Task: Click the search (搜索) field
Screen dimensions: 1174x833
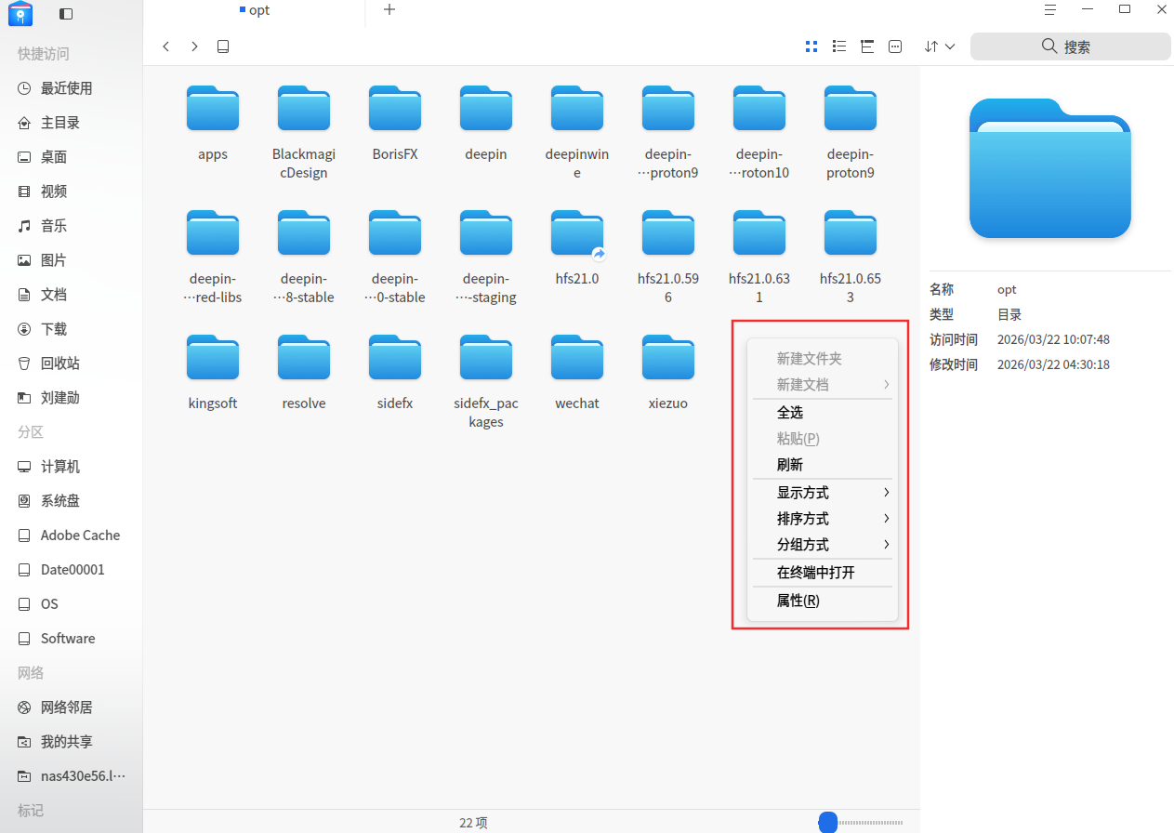Action: 1070,46
